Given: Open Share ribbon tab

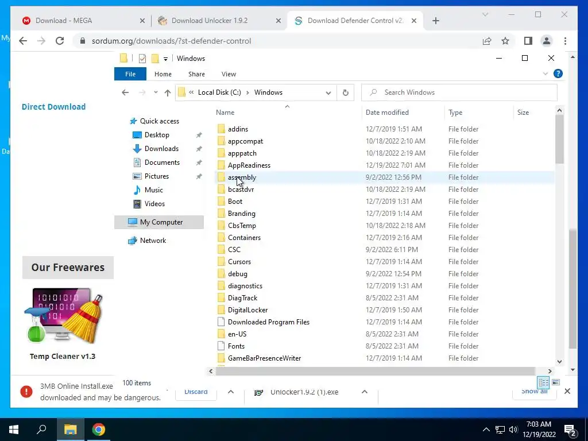Looking at the screenshot, I should (x=196, y=74).
